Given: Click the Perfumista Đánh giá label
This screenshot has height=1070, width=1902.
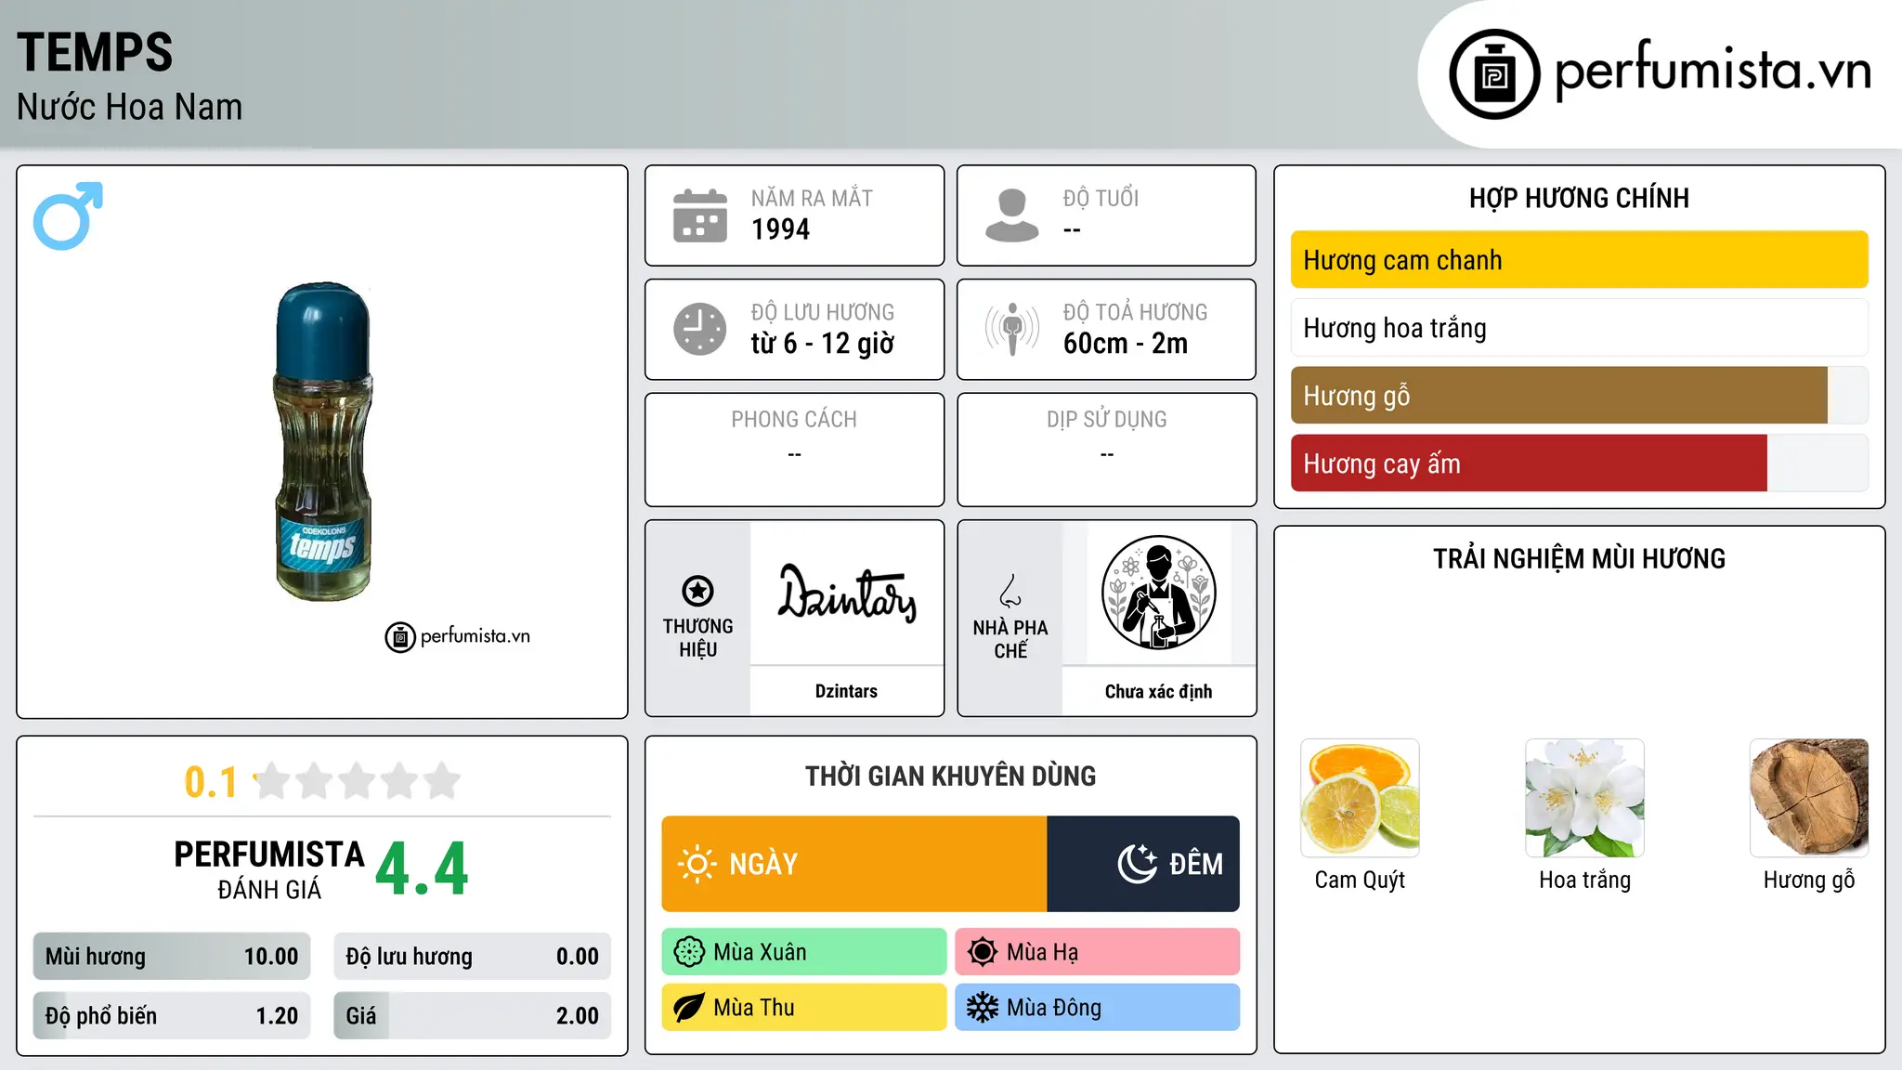Looking at the screenshot, I should coord(269,869).
